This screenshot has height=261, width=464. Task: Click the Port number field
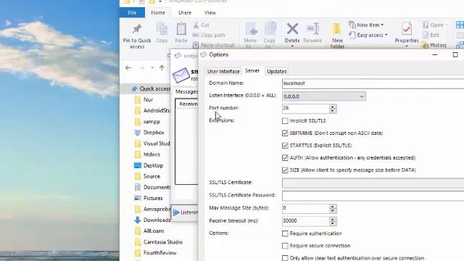point(306,108)
